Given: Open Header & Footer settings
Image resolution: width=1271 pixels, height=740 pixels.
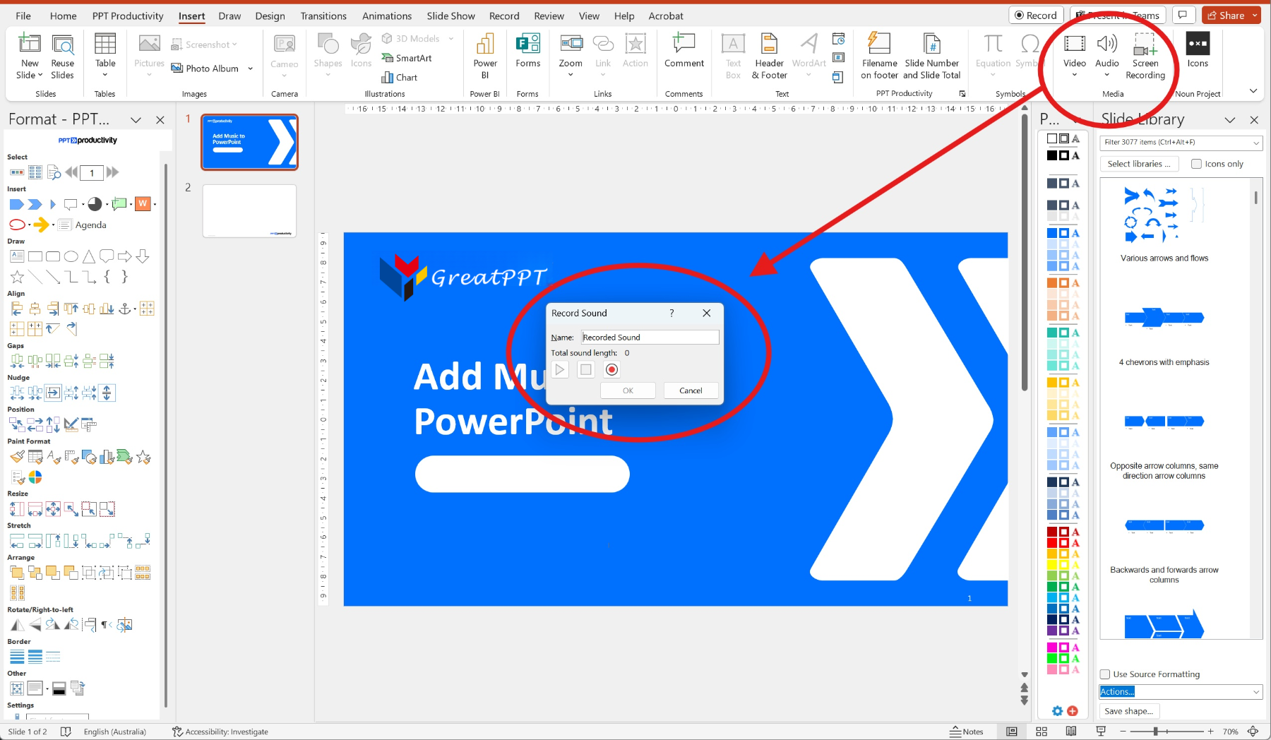Looking at the screenshot, I should click(769, 56).
